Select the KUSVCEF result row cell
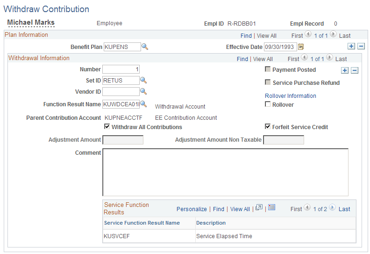 [x=149, y=236]
